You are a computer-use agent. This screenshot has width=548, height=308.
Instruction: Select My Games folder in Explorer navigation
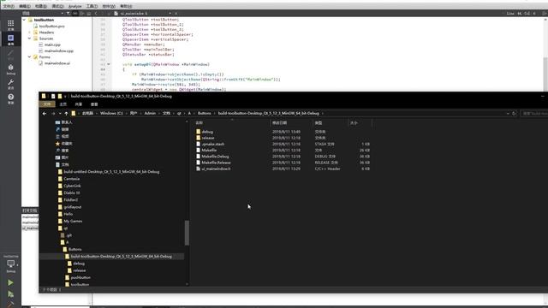[73, 221]
